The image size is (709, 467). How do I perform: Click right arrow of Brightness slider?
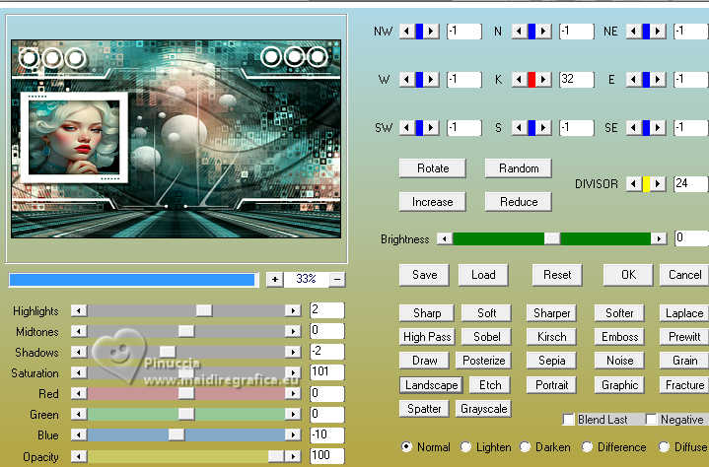[x=658, y=238]
